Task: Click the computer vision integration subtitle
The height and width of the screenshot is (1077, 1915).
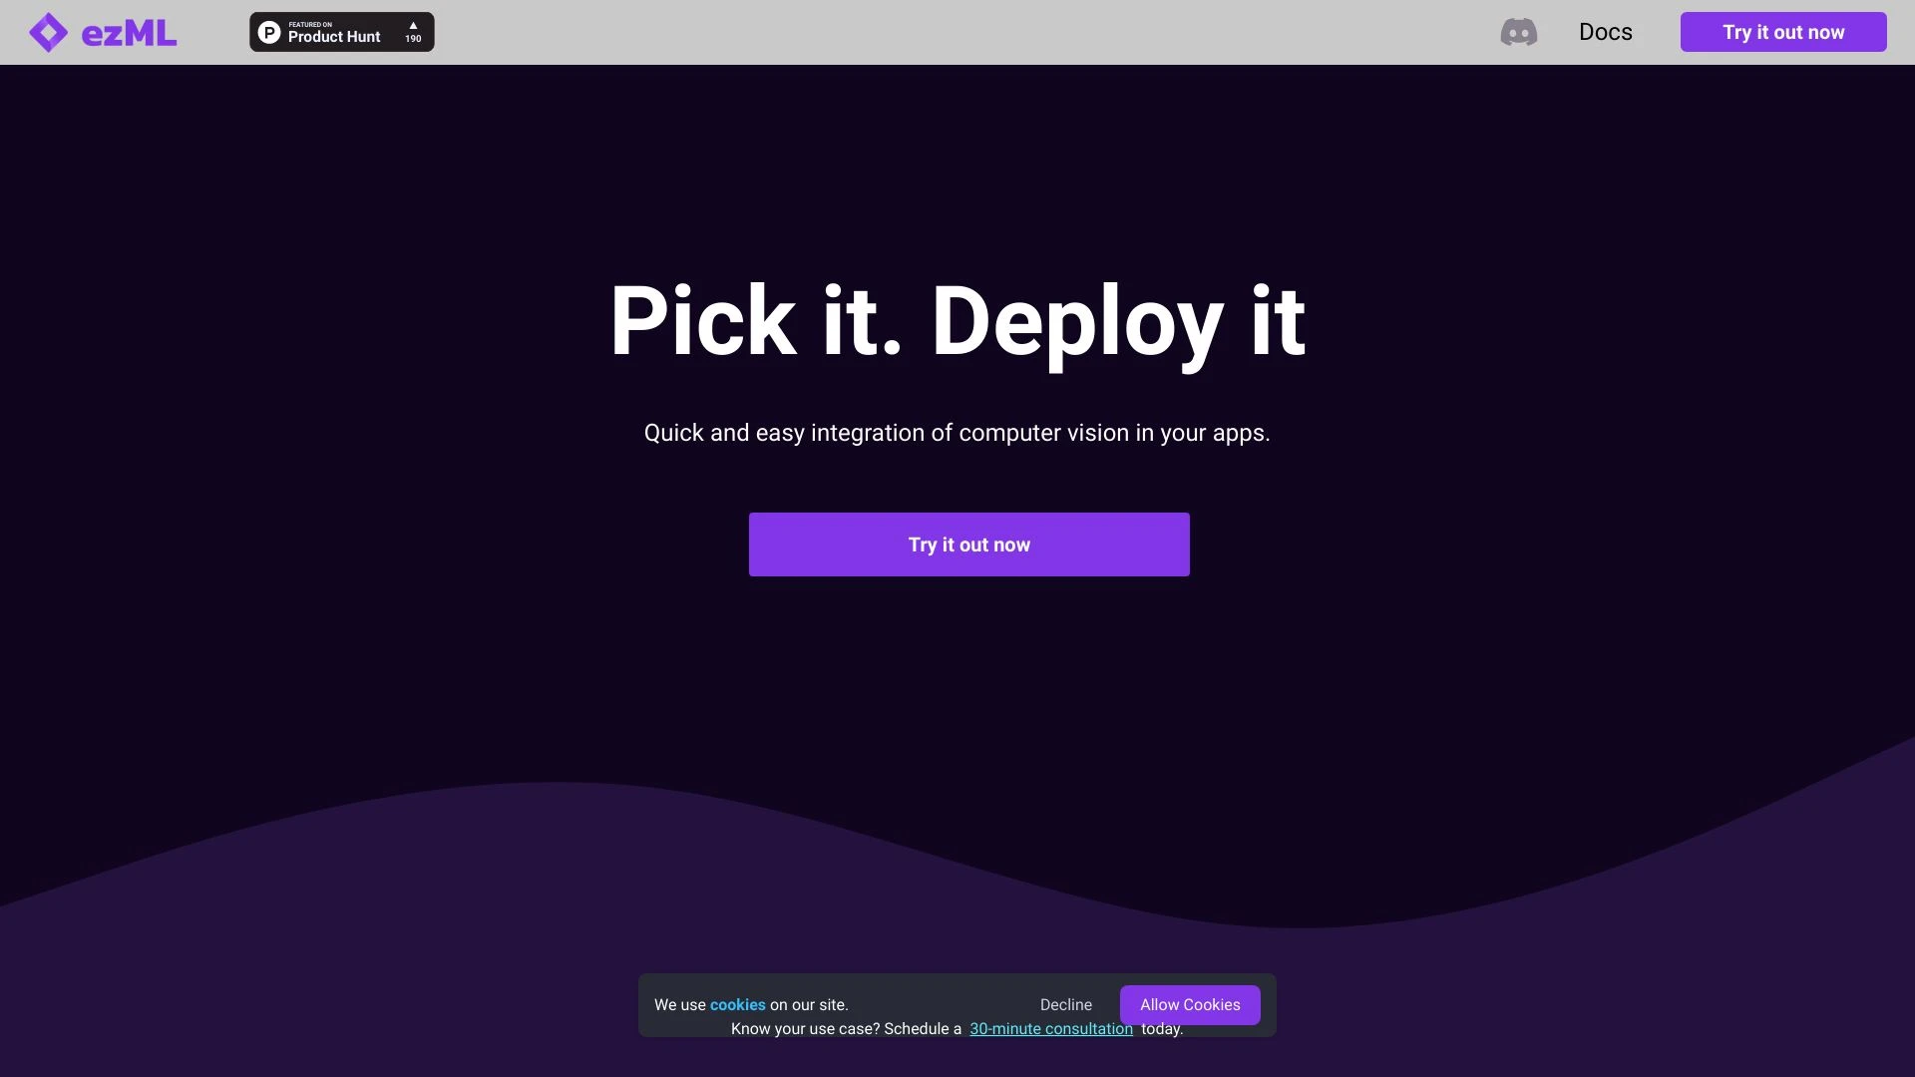Action: [x=957, y=433]
